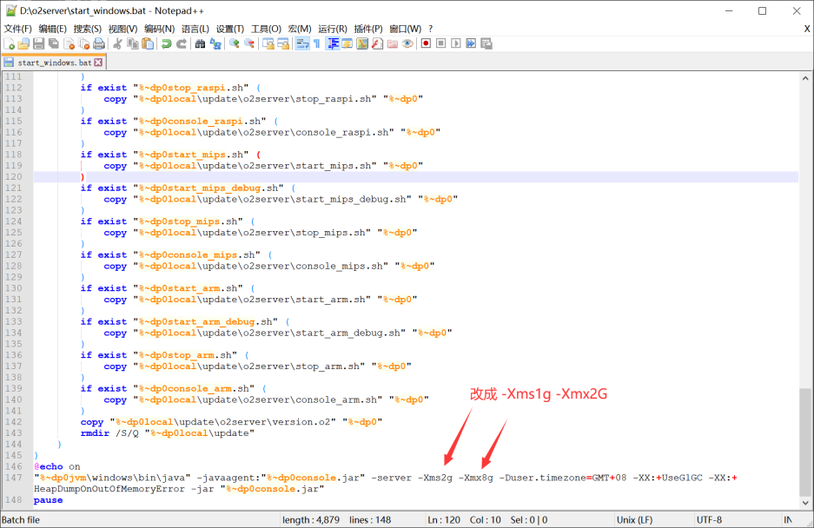Image resolution: width=814 pixels, height=528 pixels.
Task: Start macro recording with the red dot icon
Action: (x=426, y=43)
